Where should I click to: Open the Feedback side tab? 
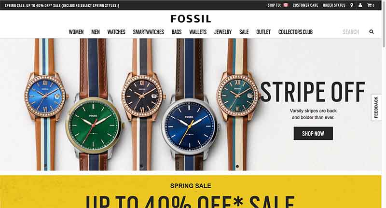point(376,108)
